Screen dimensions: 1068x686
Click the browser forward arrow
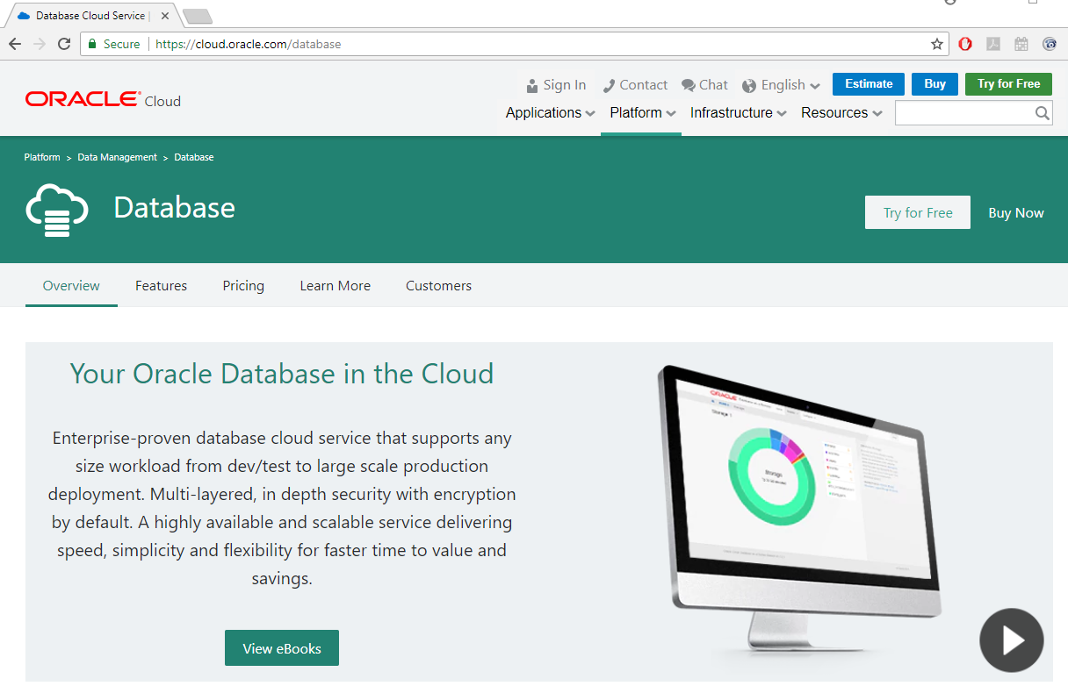pos(40,44)
